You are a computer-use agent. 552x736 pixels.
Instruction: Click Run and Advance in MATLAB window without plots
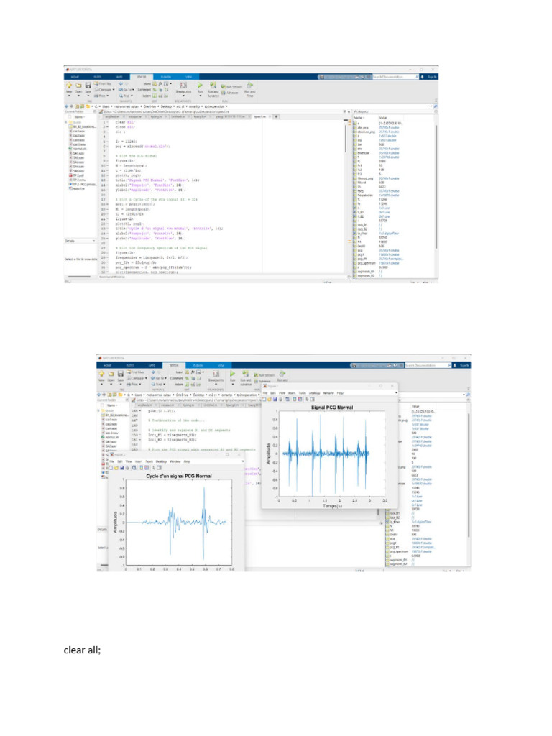point(213,88)
